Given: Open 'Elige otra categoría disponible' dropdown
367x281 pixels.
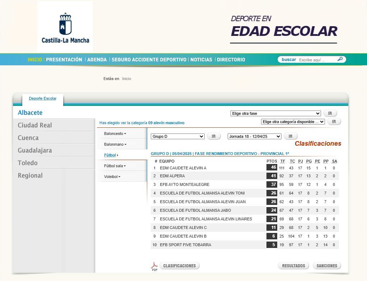Looking at the screenshot, I should [x=293, y=122].
